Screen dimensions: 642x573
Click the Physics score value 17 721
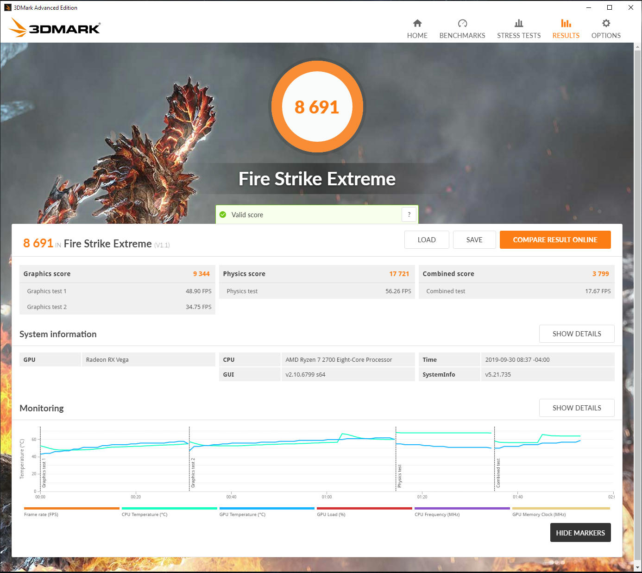[x=399, y=274]
